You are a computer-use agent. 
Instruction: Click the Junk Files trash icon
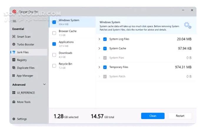point(14,52)
